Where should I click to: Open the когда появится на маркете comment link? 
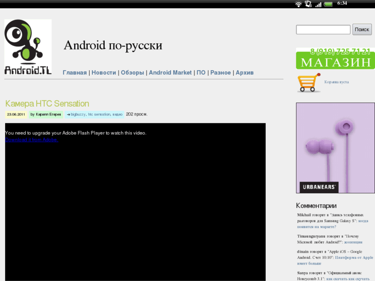click(x=333, y=224)
